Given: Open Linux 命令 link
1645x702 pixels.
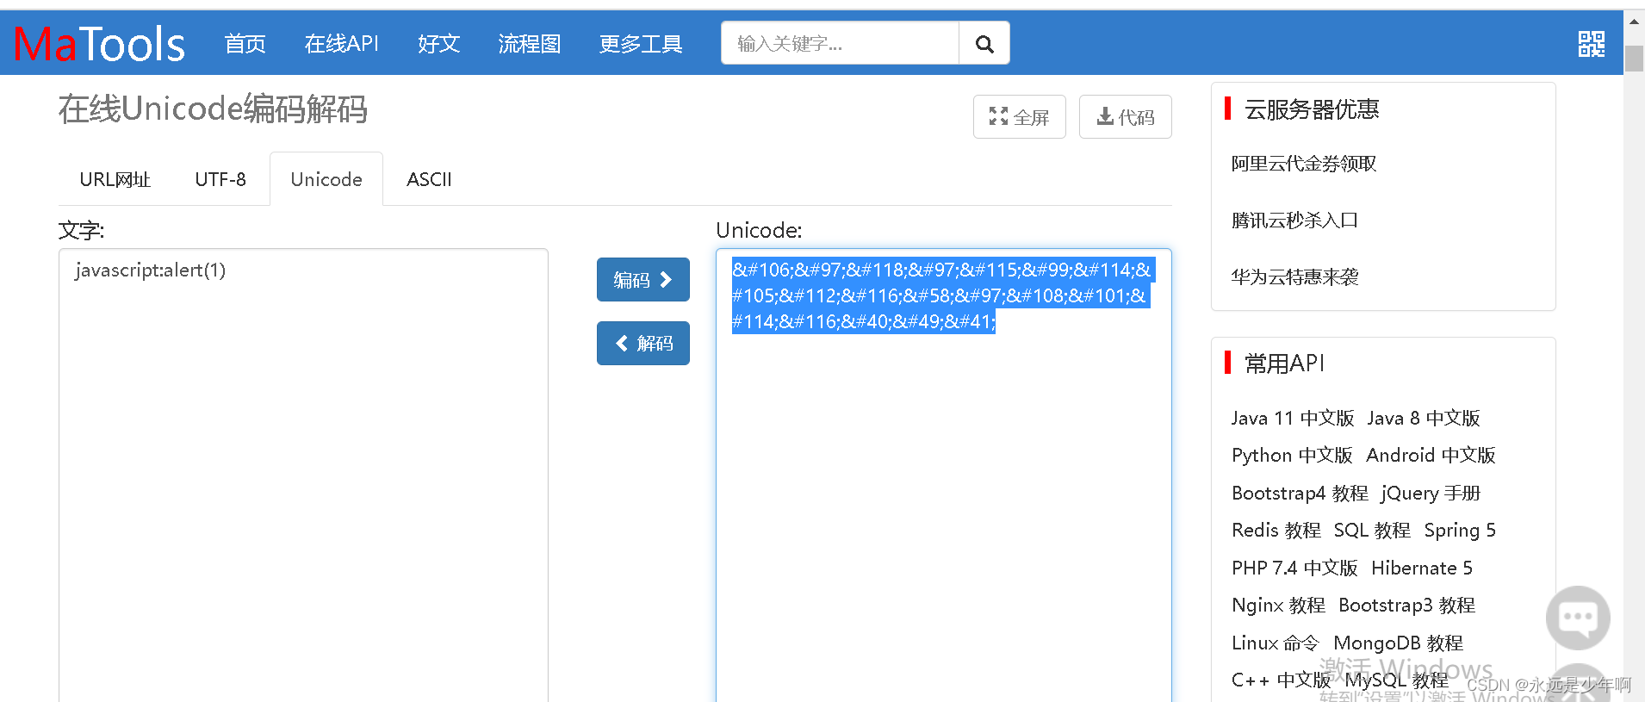Looking at the screenshot, I should (x=1276, y=643).
